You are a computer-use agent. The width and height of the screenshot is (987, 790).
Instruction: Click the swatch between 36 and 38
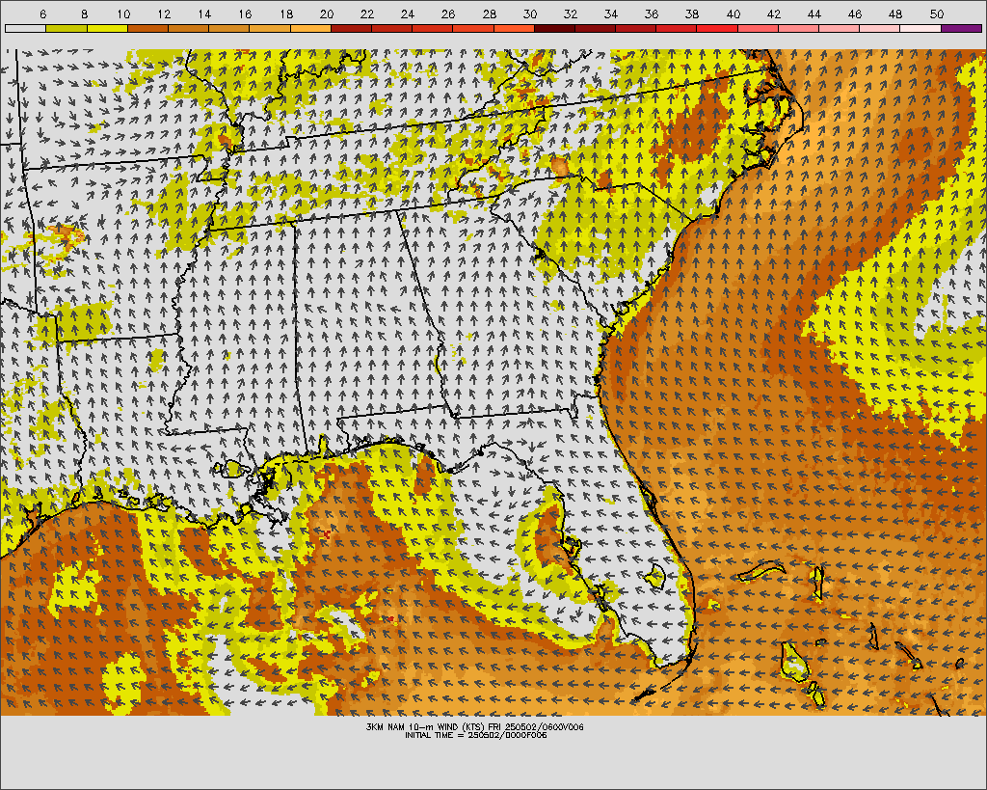coord(677,28)
